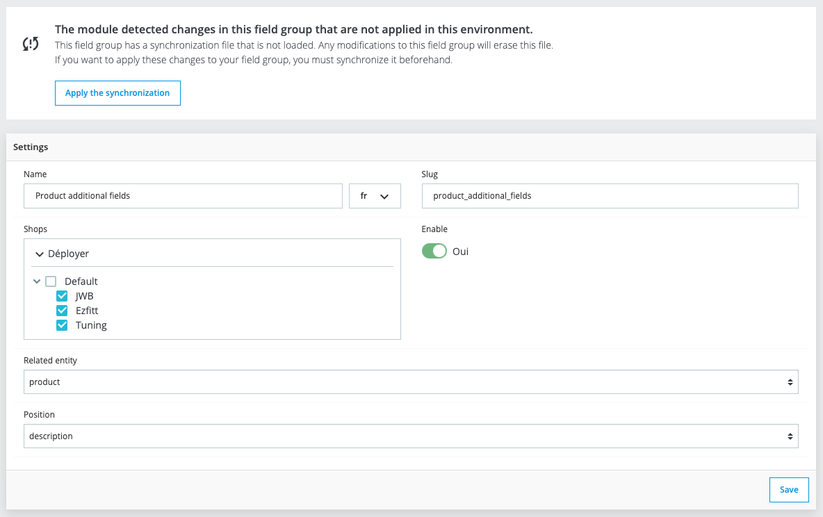Uncheck the JWB shop checkbox

tap(62, 296)
